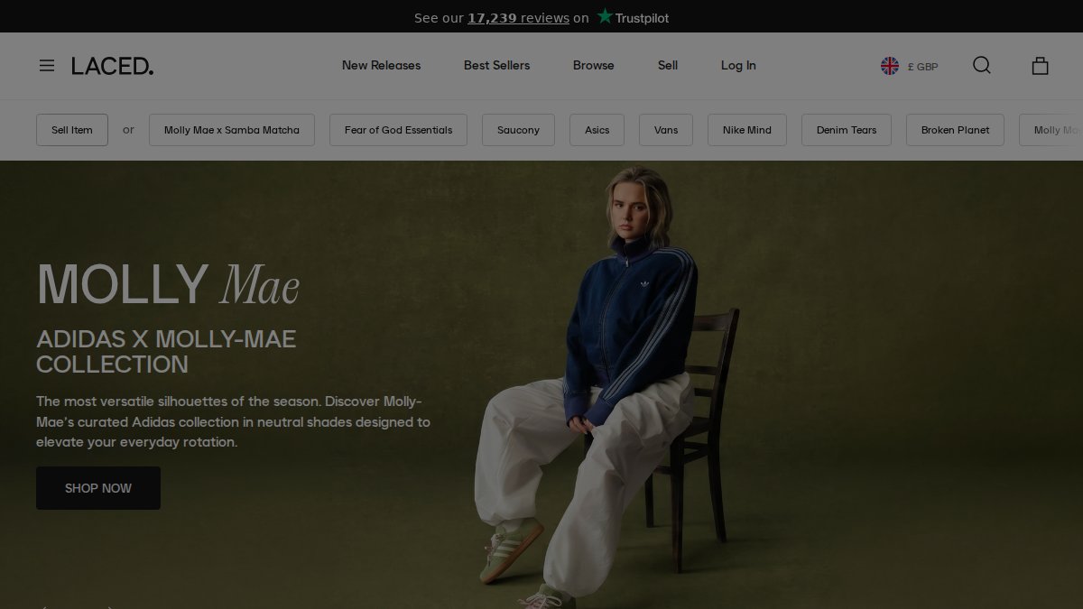This screenshot has width=1083, height=609.
Task: Choose the Vans tag
Action: (666, 130)
